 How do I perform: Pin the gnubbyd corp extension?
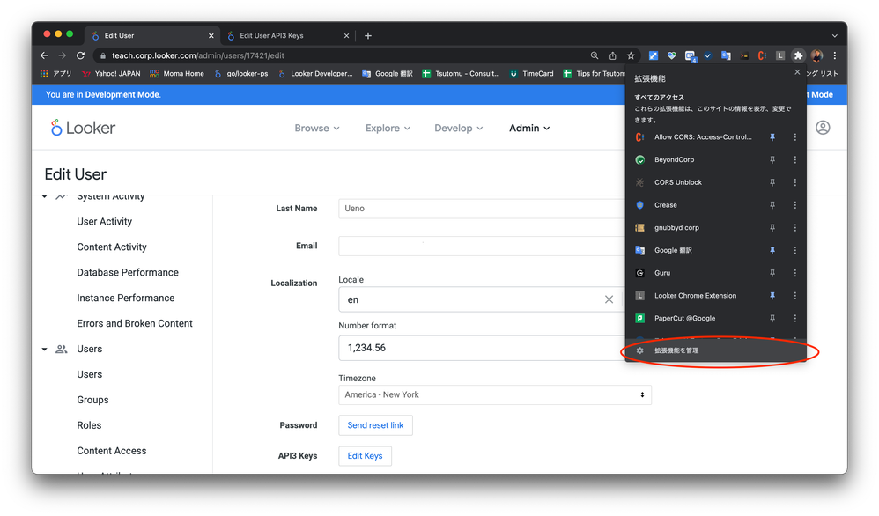772,227
